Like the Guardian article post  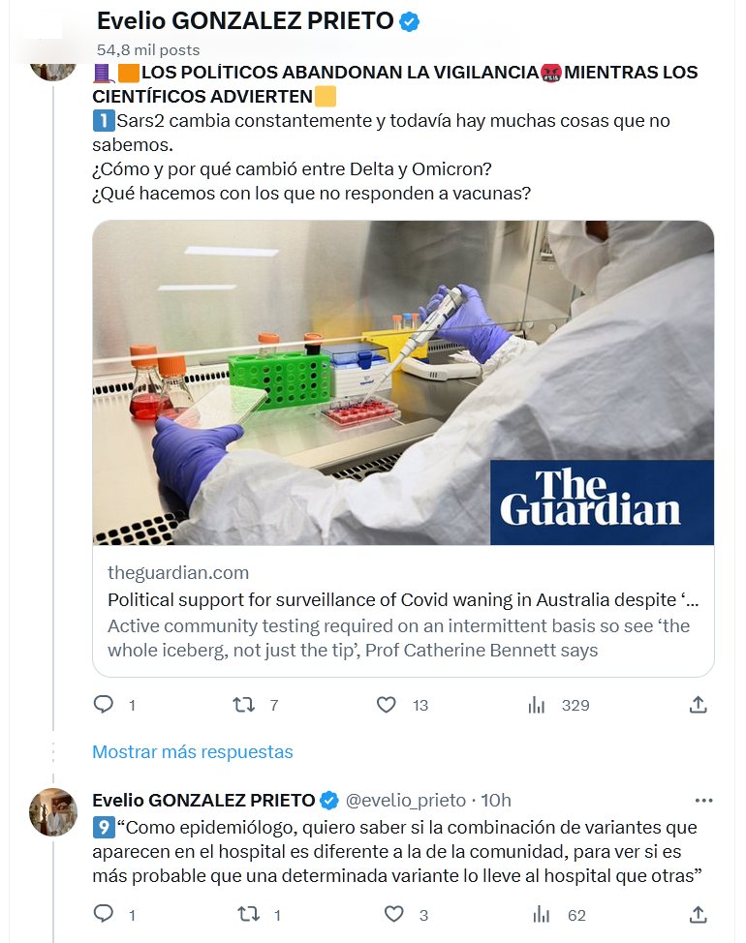387,705
